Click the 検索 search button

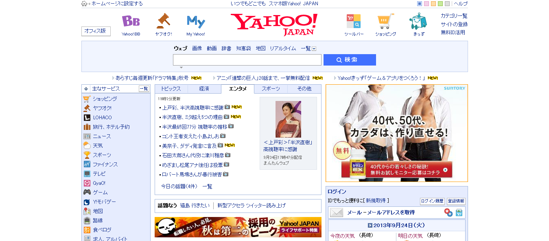[x=350, y=60]
